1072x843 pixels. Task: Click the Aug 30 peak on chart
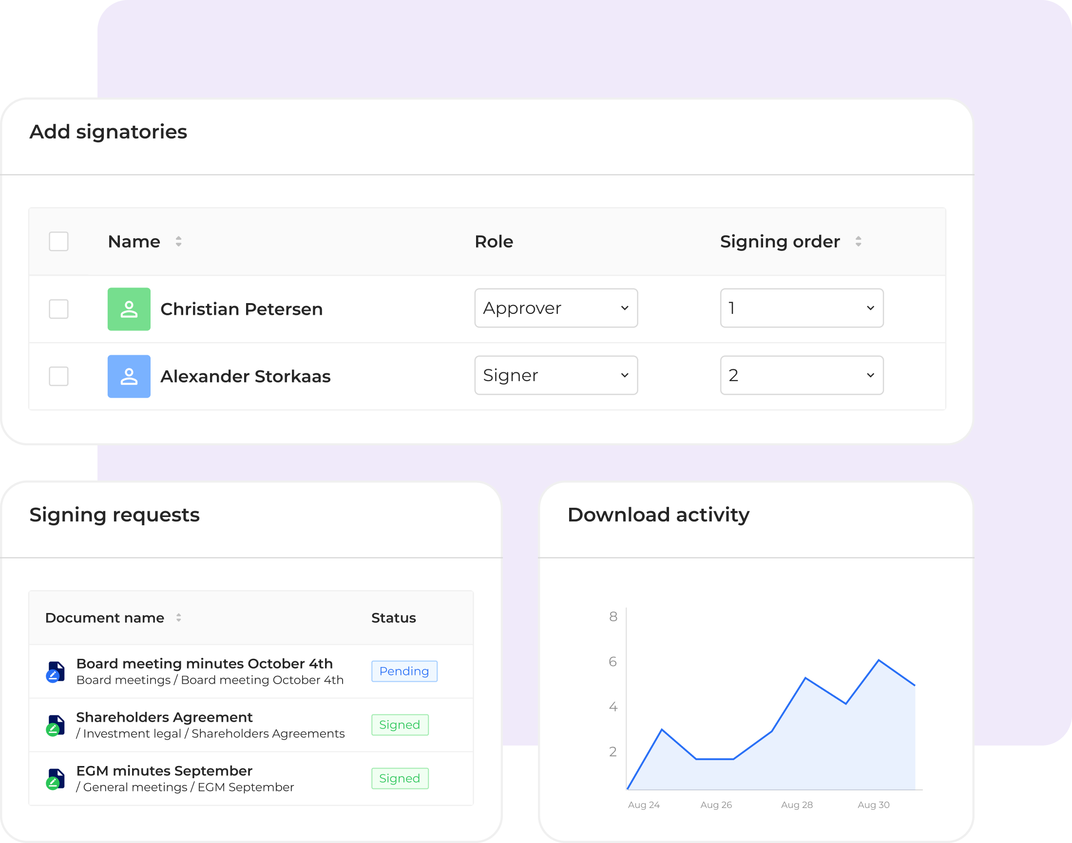[879, 660]
